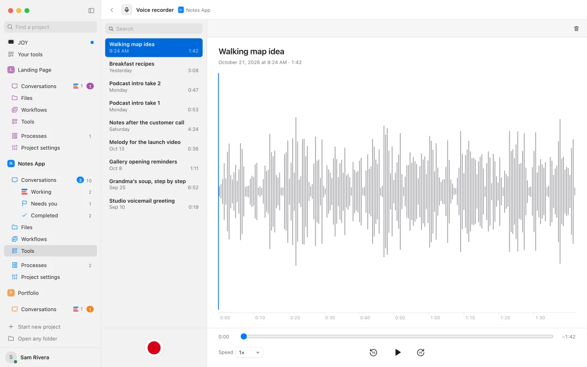Screen dimensions: 587x367
Task: Click the microphone Voice recorder icon
Action: coord(126,10)
